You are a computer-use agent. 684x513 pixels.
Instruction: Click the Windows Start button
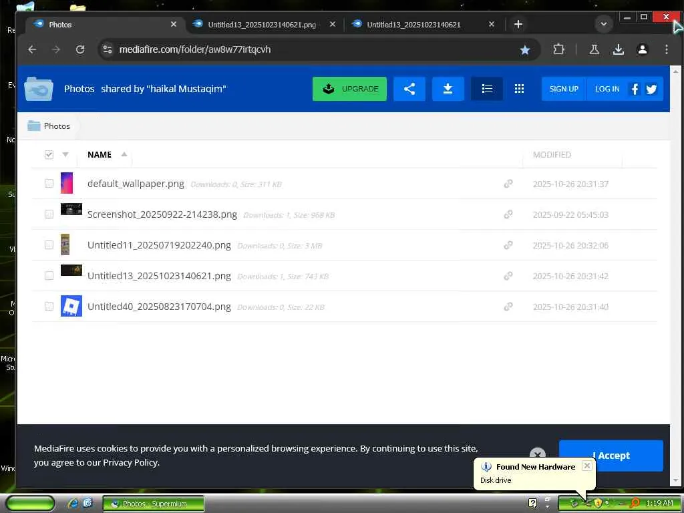click(x=29, y=504)
